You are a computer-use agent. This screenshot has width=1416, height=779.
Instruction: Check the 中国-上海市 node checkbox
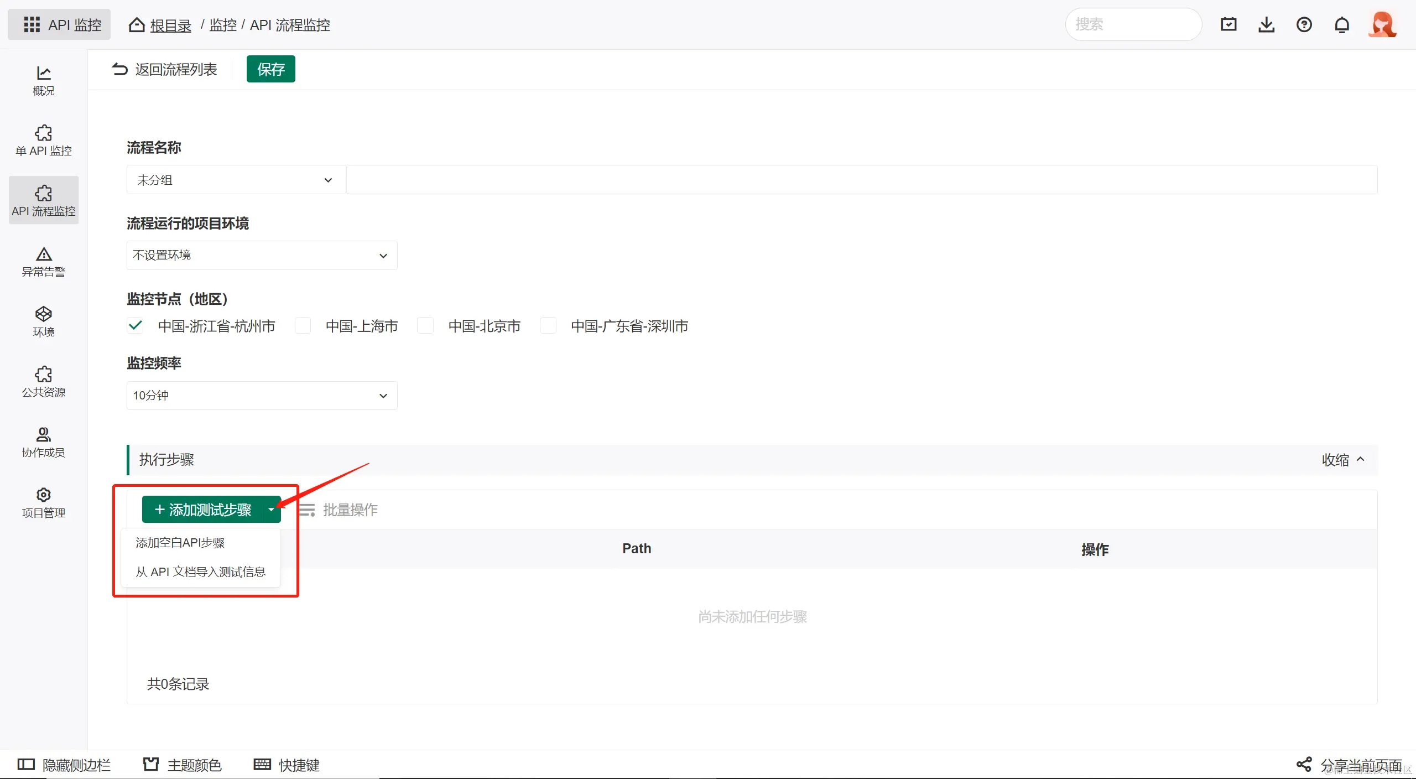pyautogui.click(x=303, y=326)
